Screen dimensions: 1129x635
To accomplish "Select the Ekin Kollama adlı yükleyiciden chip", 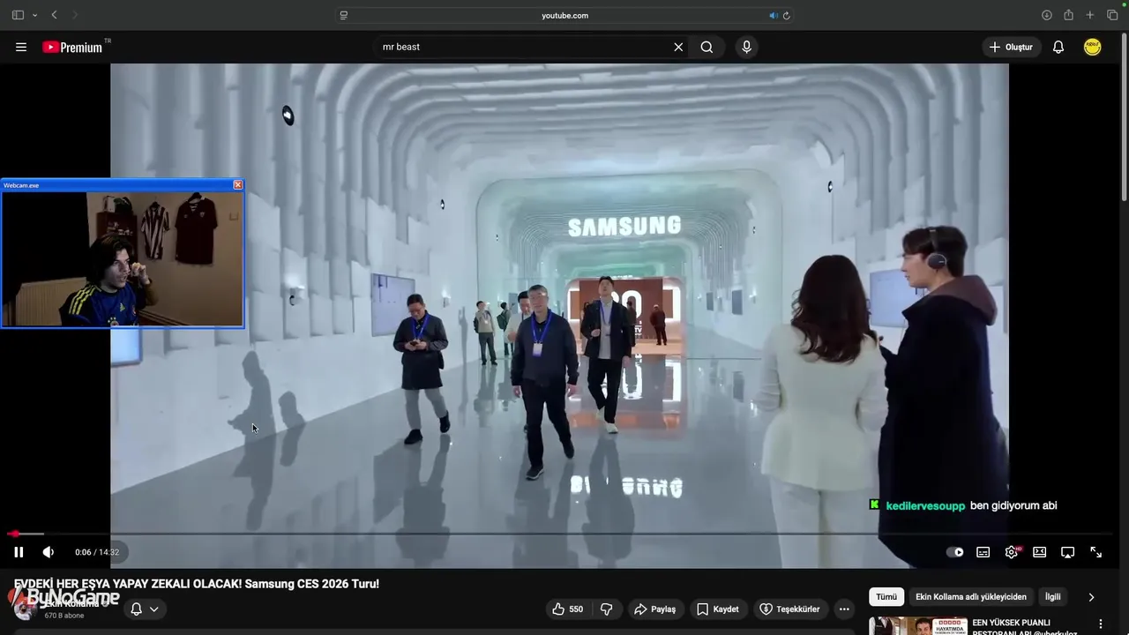I will (x=971, y=597).
